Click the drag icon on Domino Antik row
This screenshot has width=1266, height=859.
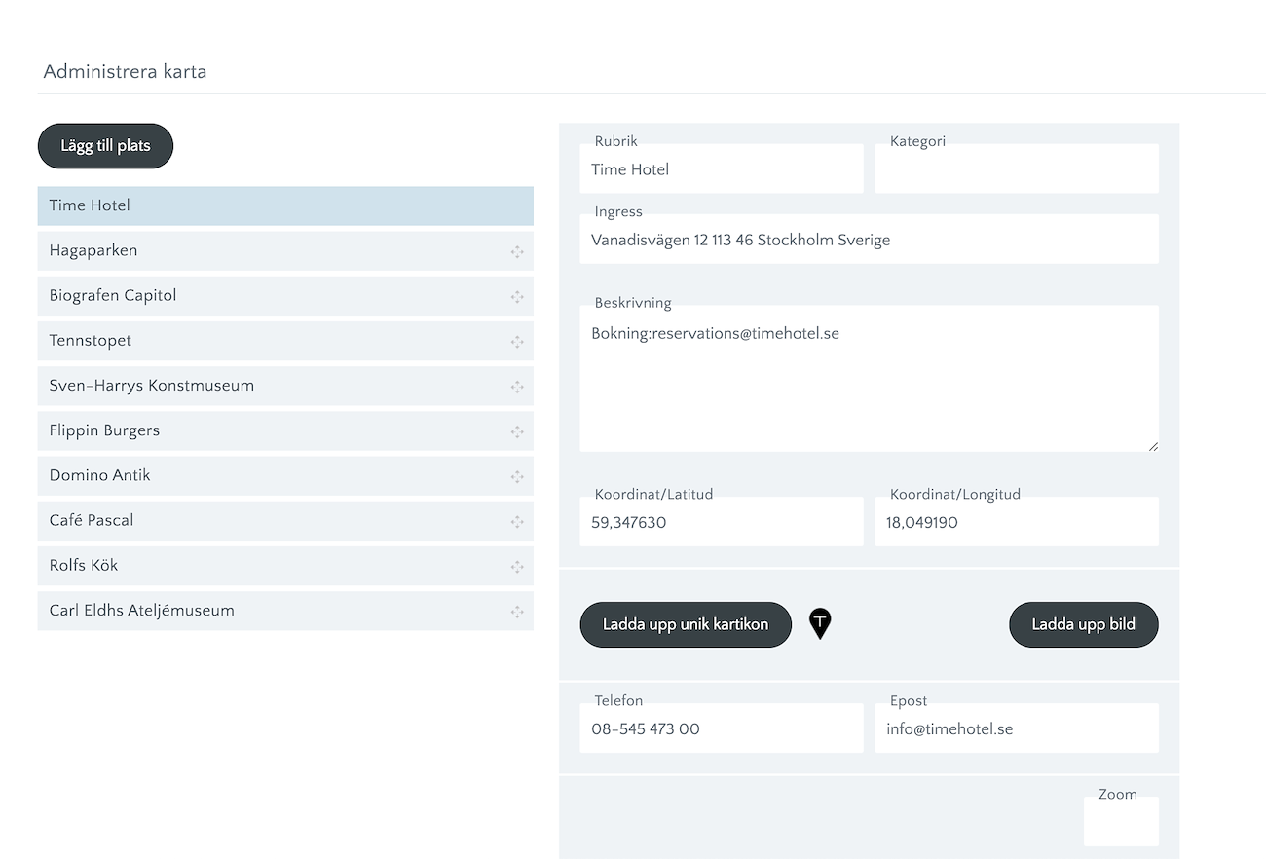517,476
